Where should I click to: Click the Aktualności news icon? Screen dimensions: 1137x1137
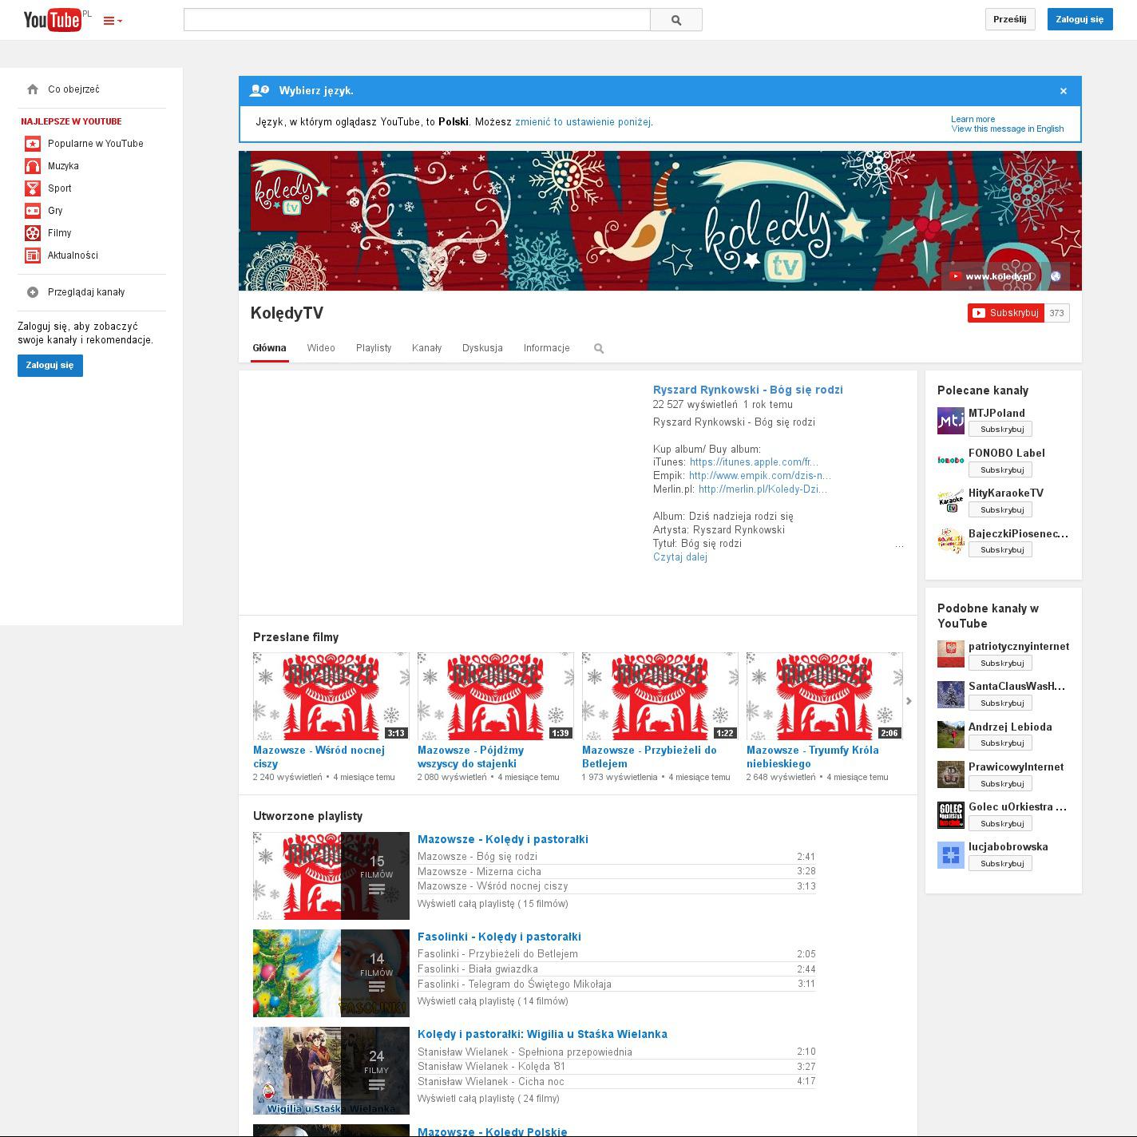pos(33,256)
